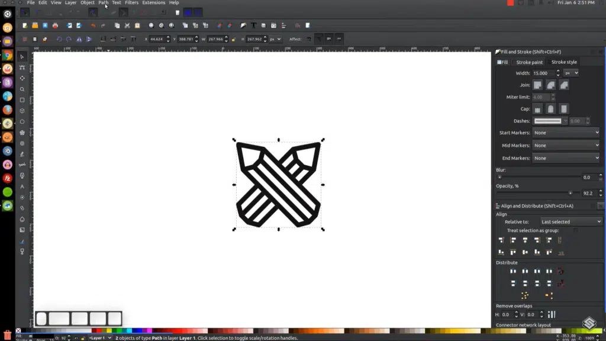This screenshot has width=606, height=341.
Task: Set stroke cap to butt cap
Action: pyautogui.click(x=537, y=108)
